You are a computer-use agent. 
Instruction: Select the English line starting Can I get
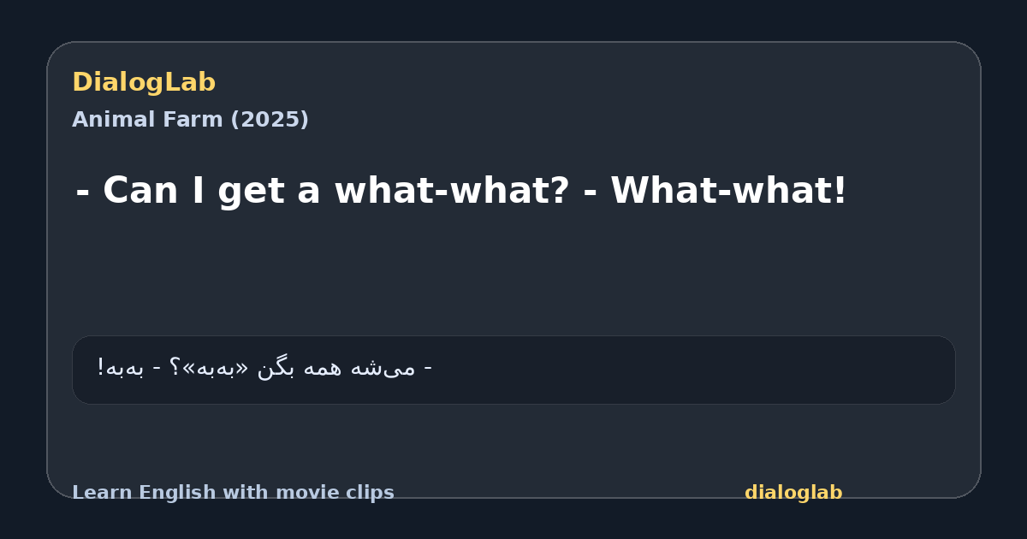point(461,190)
